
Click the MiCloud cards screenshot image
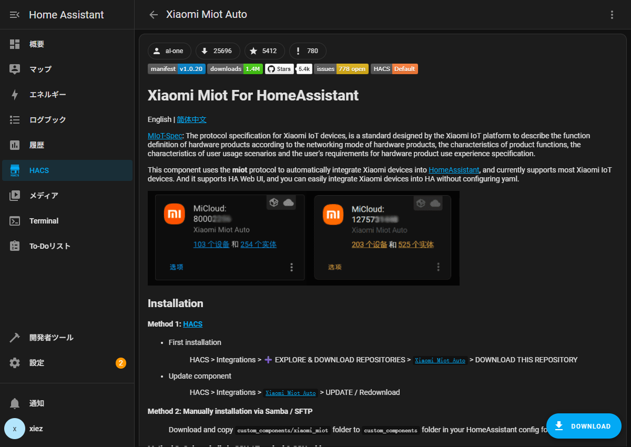pyautogui.click(x=303, y=238)
